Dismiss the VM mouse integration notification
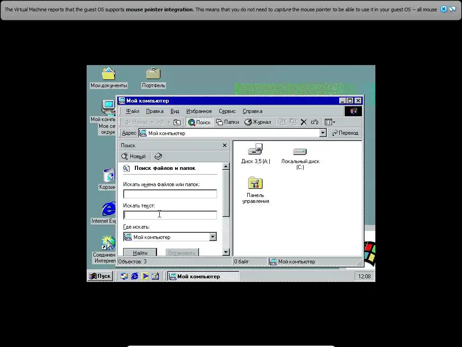The height and width of the screenshot is (347, 462). [444, 9]
